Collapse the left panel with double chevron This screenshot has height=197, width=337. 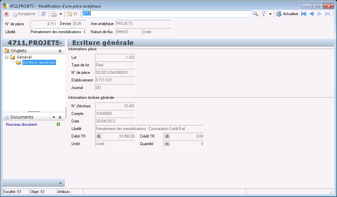[x=61, y=43]
